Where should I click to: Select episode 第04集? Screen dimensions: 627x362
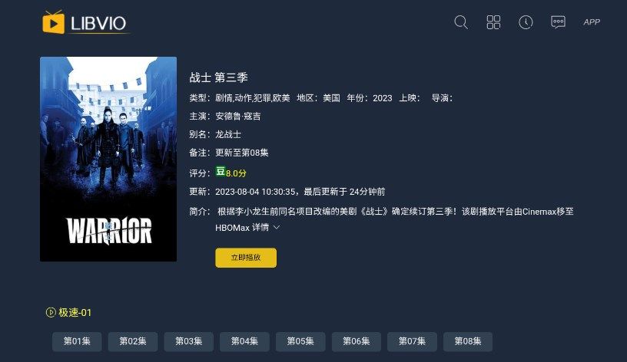click(244, 341)
